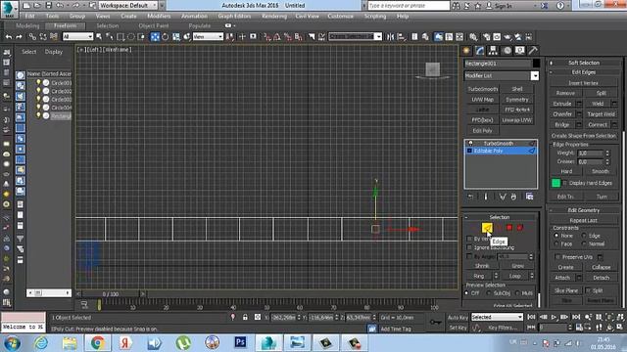Open the Utilities hammer tab

pos(533,51)
